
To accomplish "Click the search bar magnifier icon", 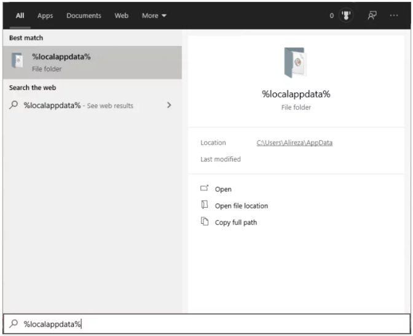I will click(14, 323).
